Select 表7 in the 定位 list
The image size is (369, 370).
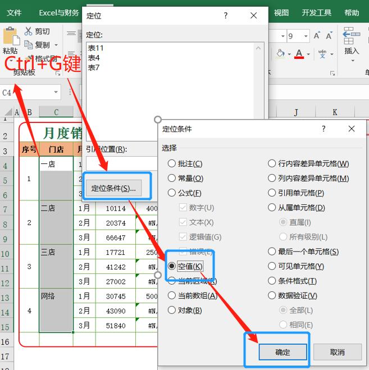[x=94, y=68]
